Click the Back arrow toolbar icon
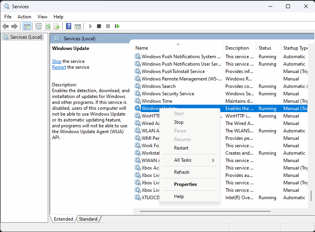Image resolution: width=315 pixels, height=232 pixels. coord(5,26)
